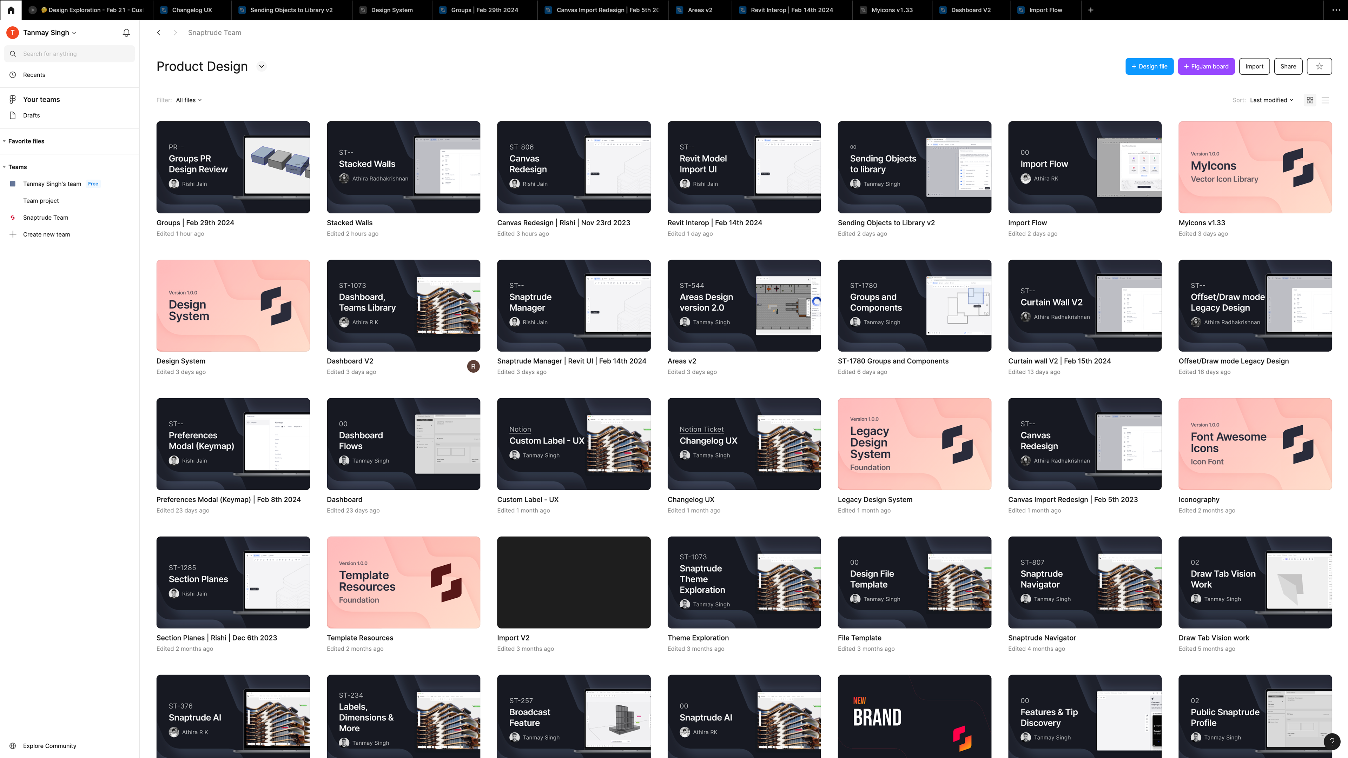The height and width of the screenshot is (758, 1348).
Task: Click the search magnifier icon
Action: coord(13,54)
